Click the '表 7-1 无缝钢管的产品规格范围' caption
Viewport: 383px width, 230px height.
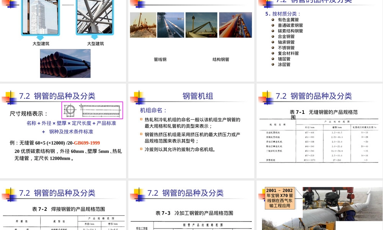324,115
